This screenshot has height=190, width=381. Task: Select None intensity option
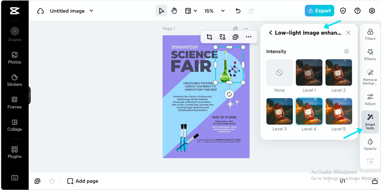pos(279,73)
